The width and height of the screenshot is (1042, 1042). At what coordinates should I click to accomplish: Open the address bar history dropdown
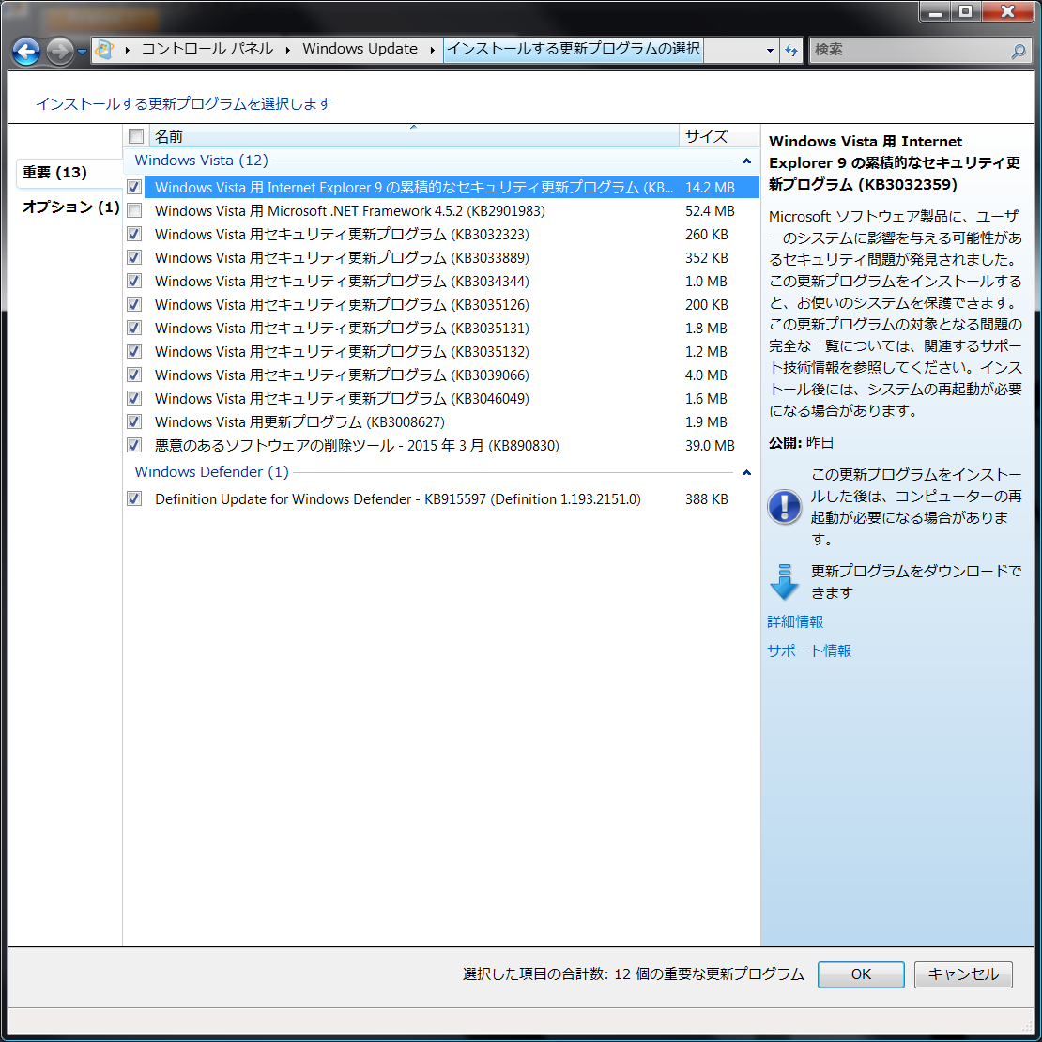(770, 50)
